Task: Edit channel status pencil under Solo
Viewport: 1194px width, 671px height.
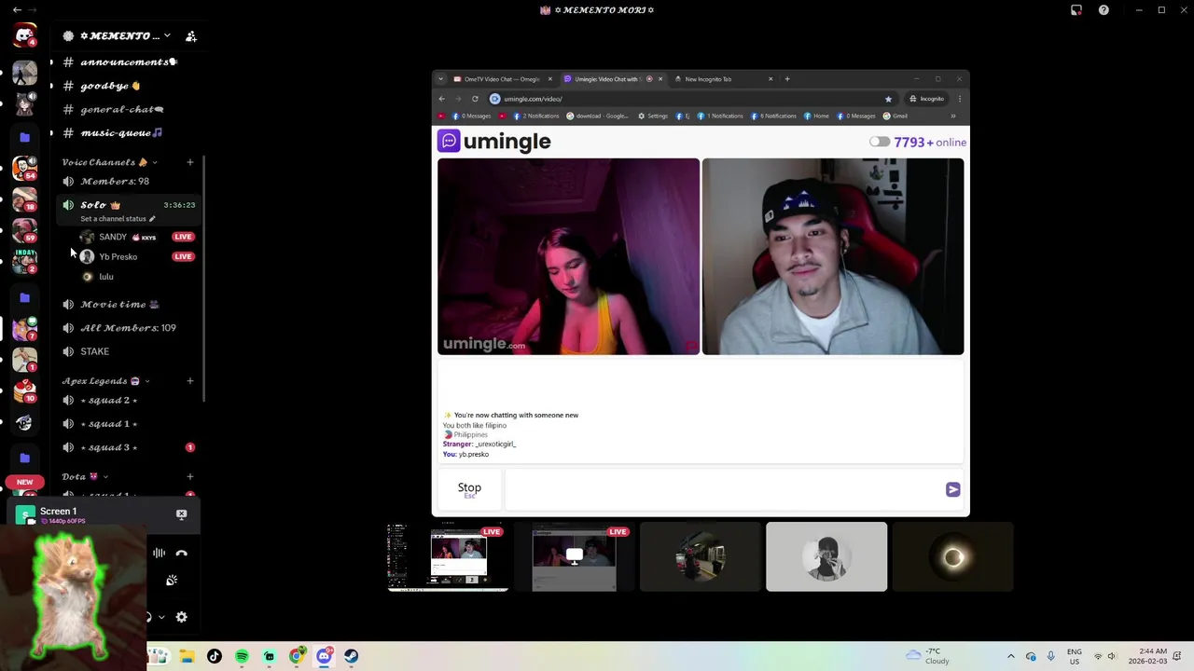Action: tap(152, 219)
